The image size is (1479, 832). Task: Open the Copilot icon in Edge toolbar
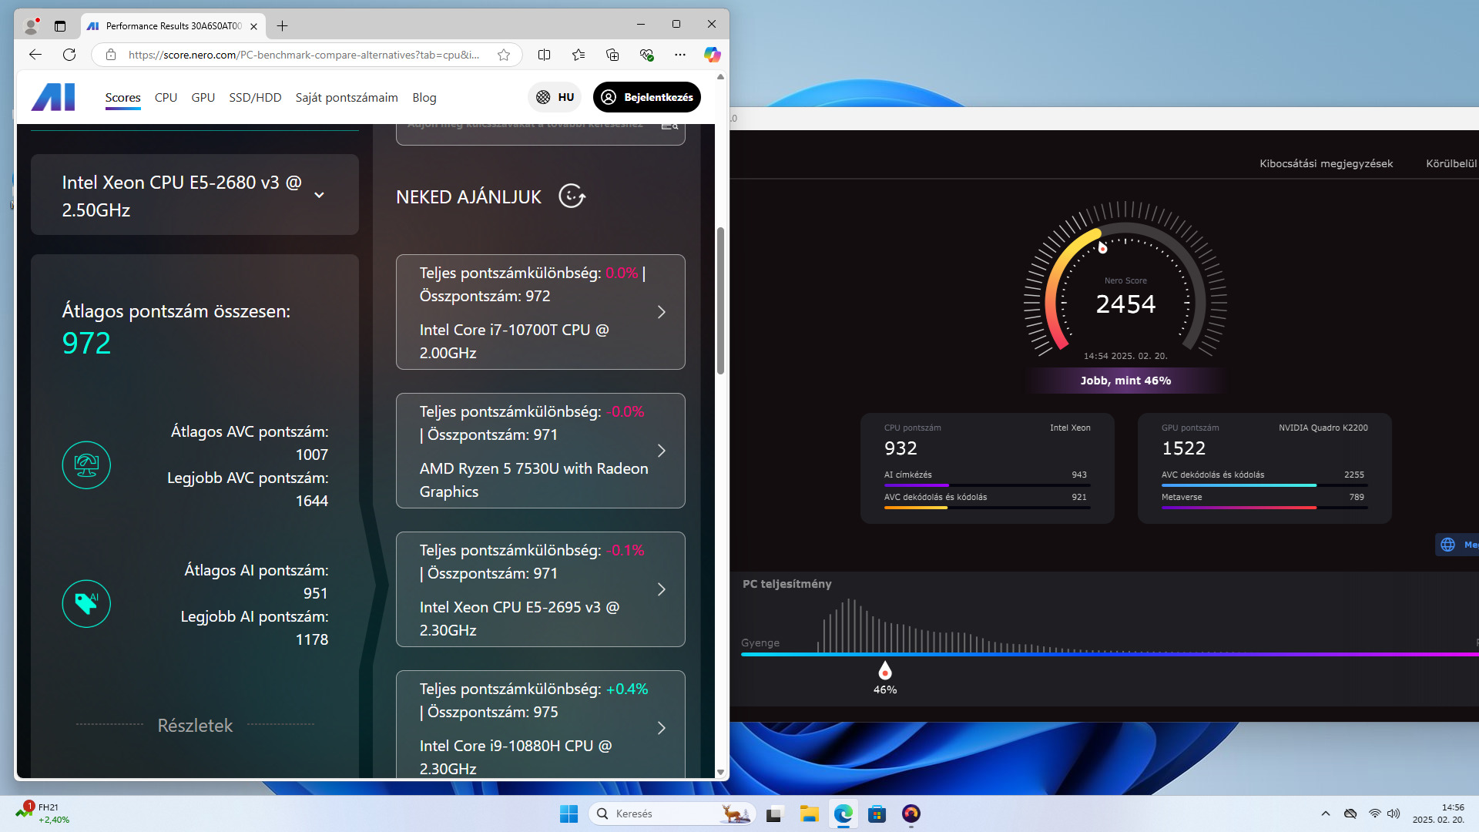click(x=712, y=55)
